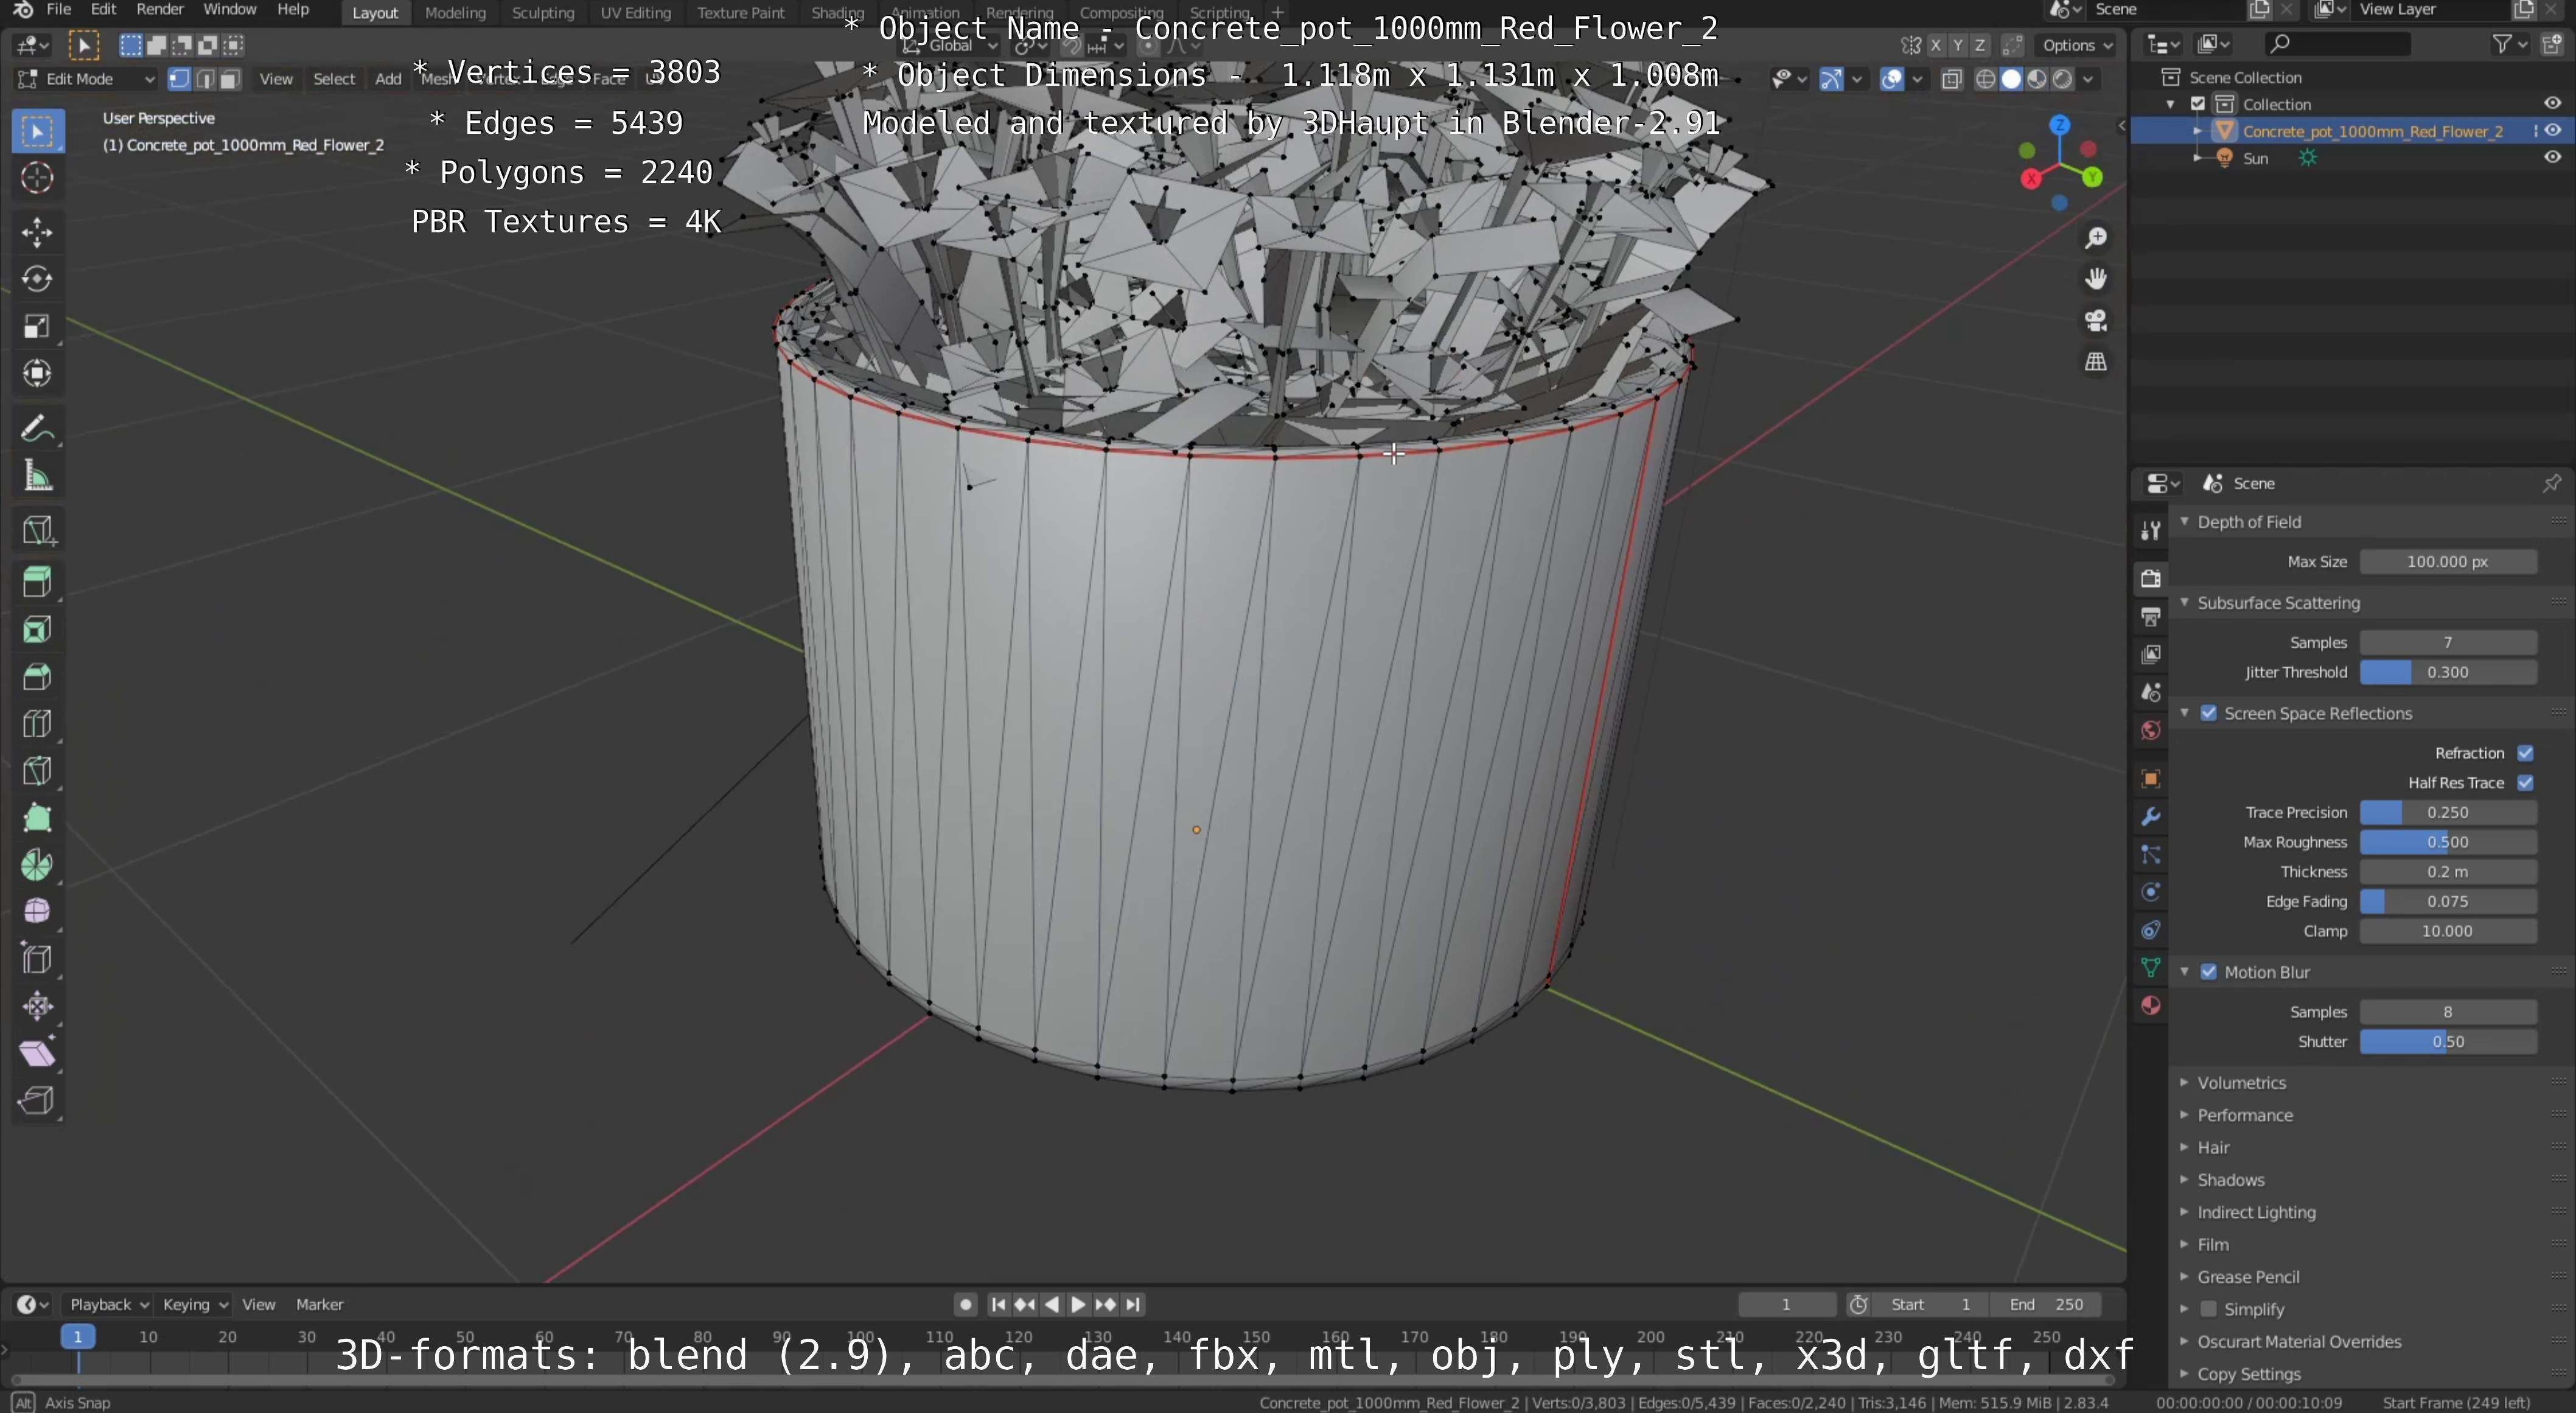Toggle the camera view icon
2576x1413 pixels.
[2095, 321]
